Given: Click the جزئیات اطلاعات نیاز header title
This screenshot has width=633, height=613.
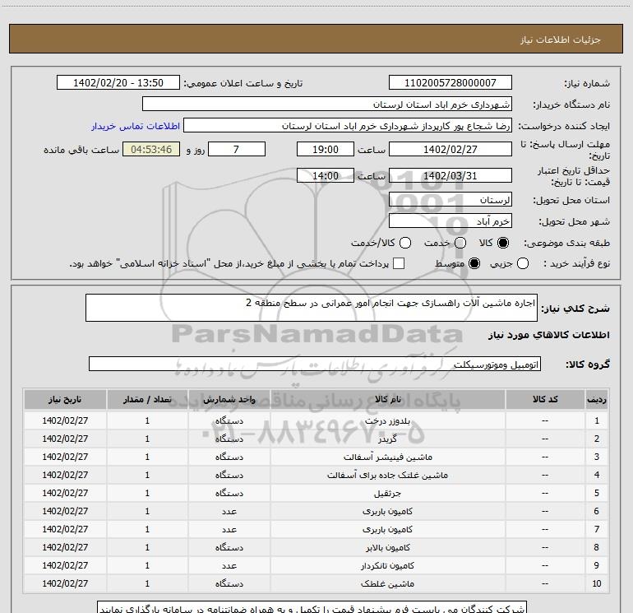Looking at the screenshot, I should coord(561,39).
